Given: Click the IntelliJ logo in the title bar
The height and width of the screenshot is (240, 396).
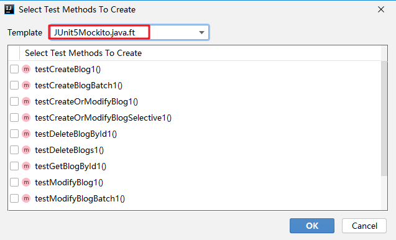Looking at the screenshot, I should 9,9.
